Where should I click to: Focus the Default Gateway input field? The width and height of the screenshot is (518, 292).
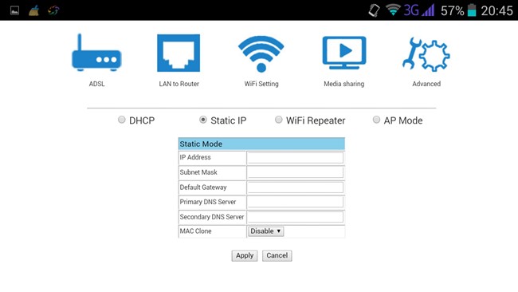[296, 187]
